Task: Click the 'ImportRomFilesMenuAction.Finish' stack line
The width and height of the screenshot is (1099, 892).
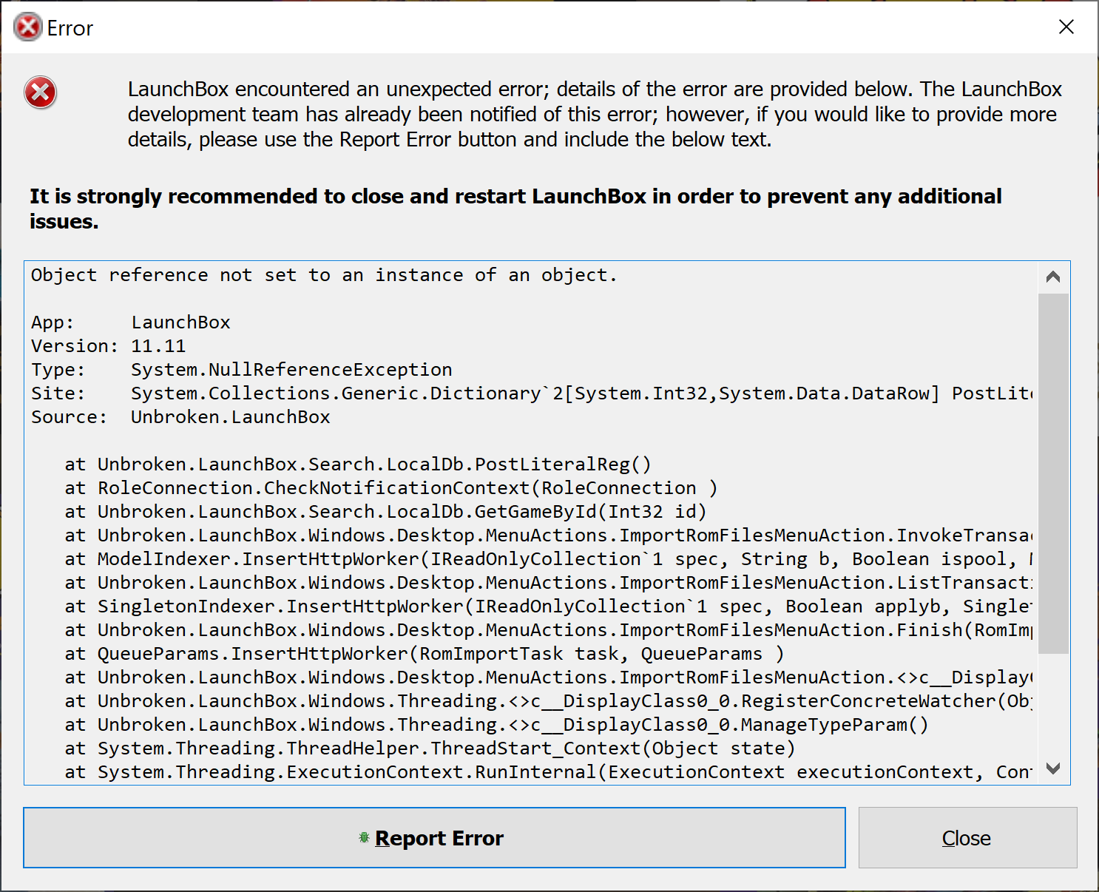Action: point(549,630)
